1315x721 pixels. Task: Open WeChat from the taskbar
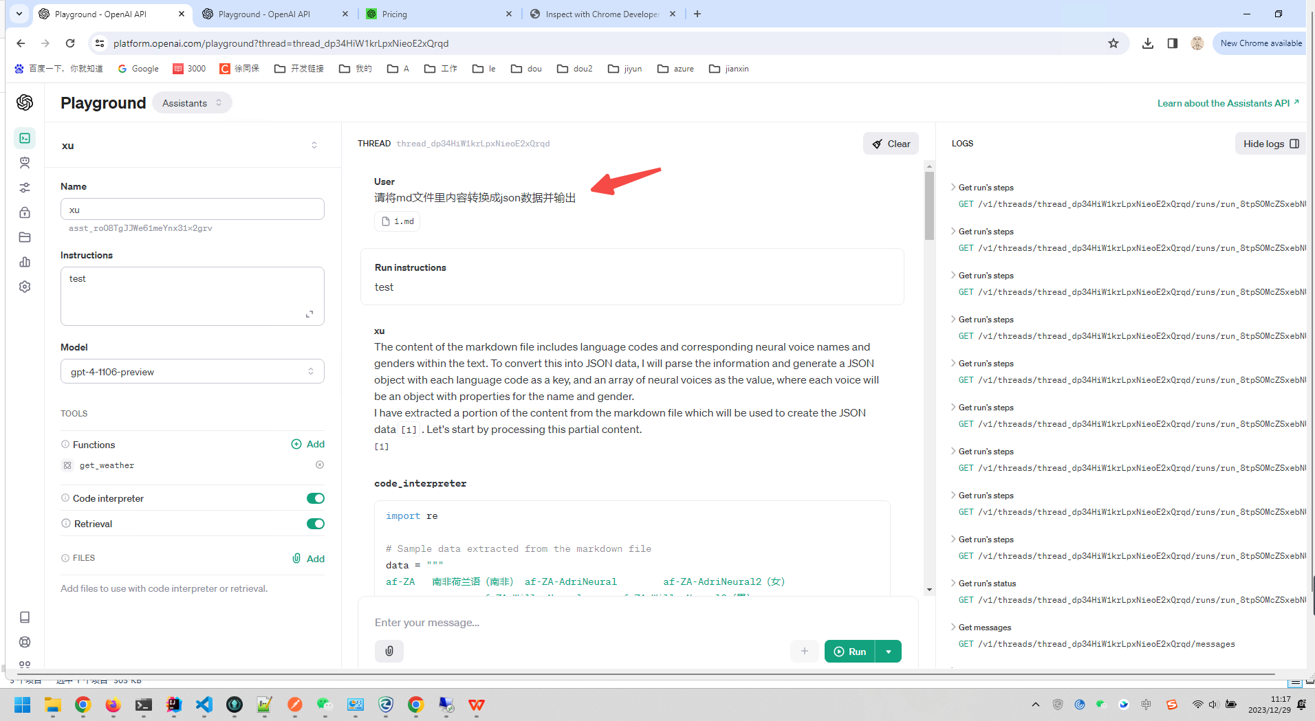click(325, 705)
